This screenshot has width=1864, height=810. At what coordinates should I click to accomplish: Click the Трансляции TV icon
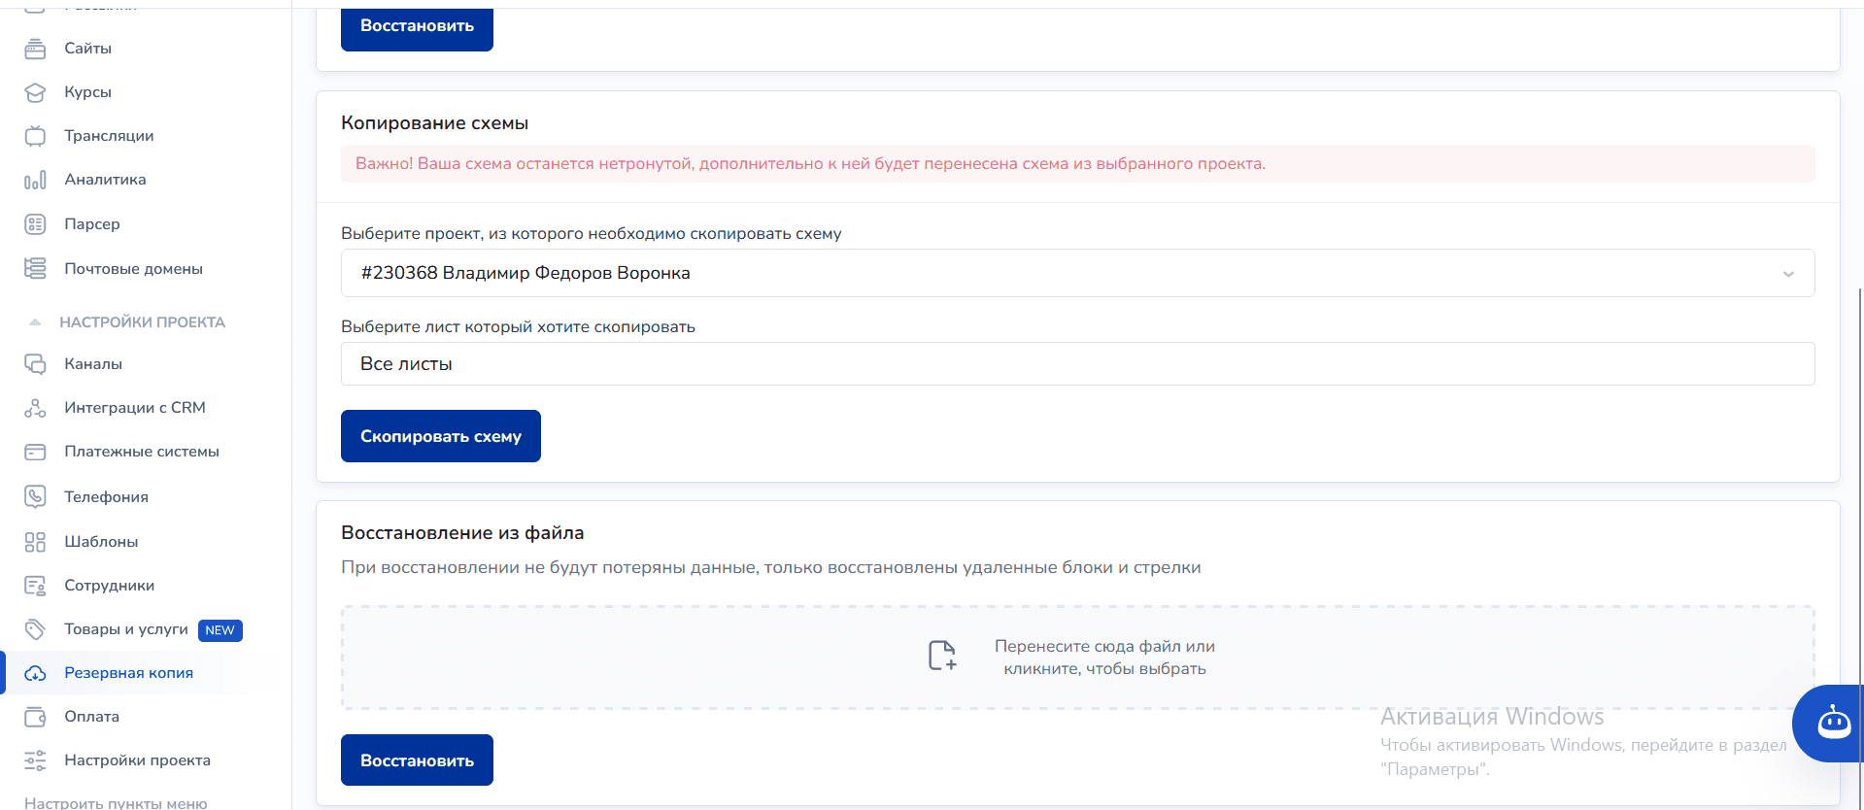point(35,136)
